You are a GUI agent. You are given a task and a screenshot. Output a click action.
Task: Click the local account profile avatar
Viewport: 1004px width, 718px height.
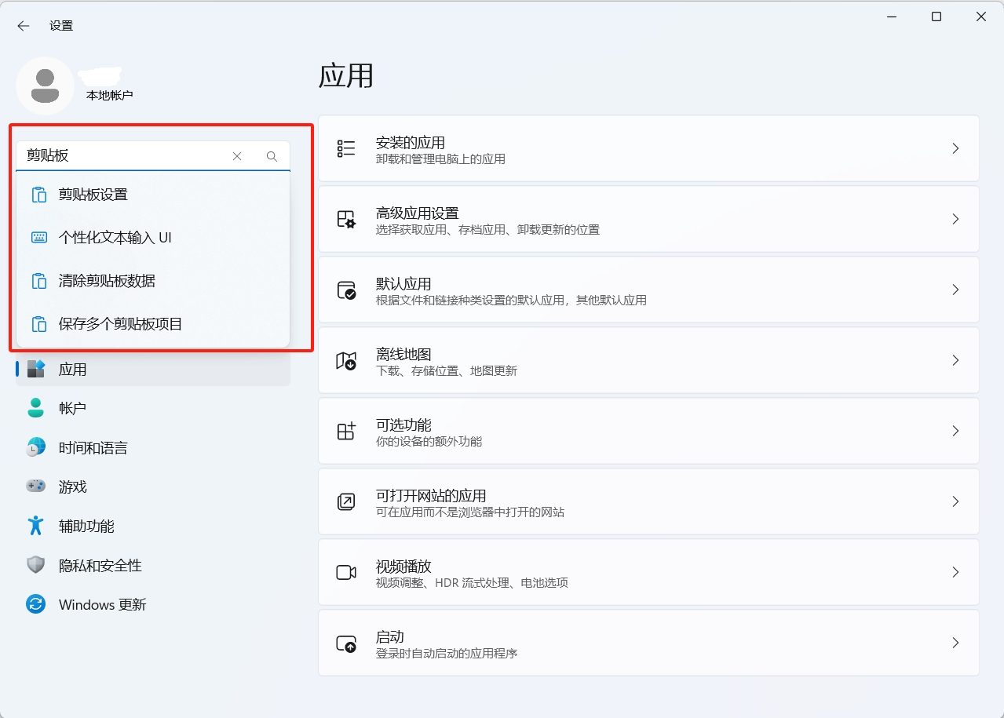(46, 86)
